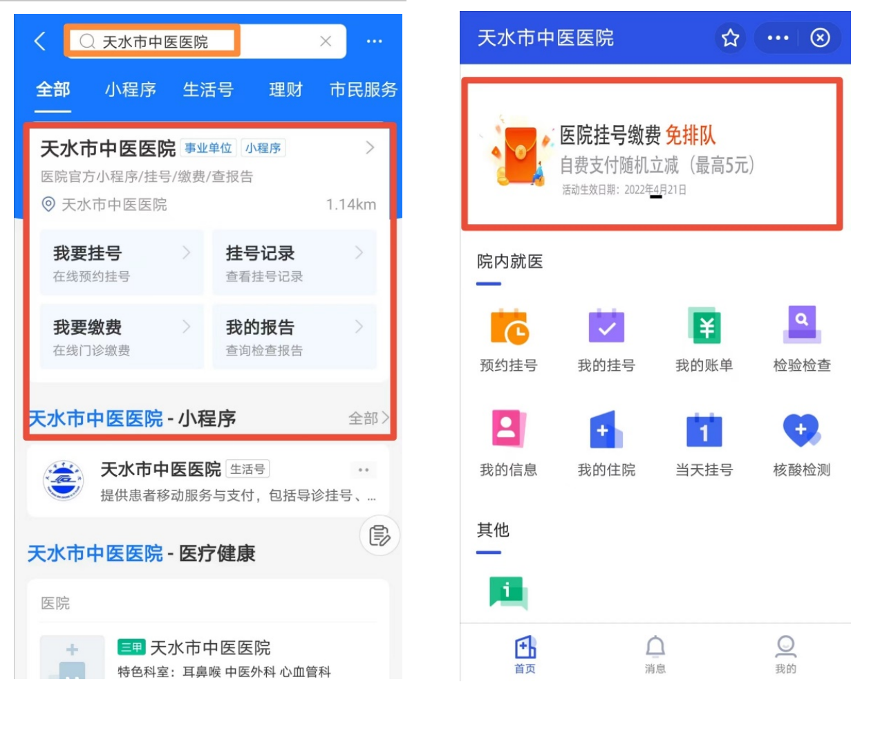This screenshot has height=729, width=880.
Task: Close the mini program with circled X
Action: click(x=820, y=37)
